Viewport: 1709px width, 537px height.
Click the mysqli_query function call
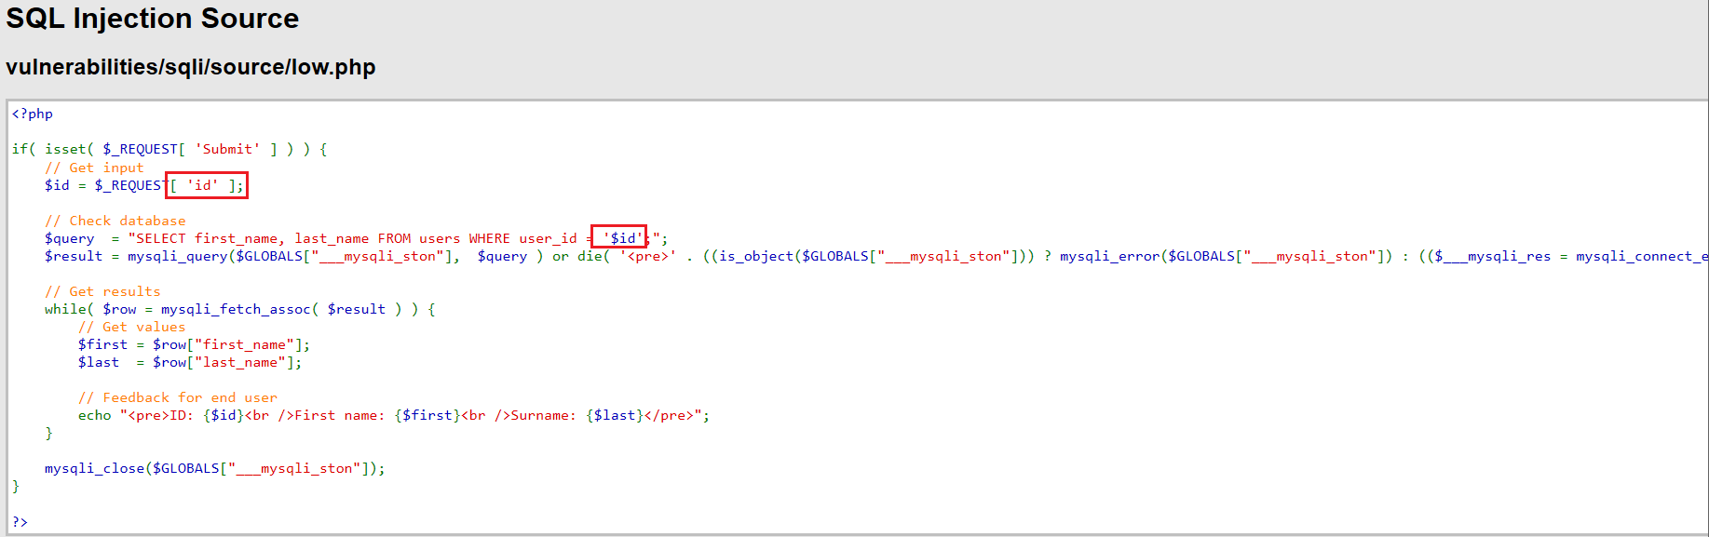click(293, 256)
